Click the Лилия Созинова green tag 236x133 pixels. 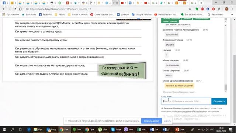(170, 21)
